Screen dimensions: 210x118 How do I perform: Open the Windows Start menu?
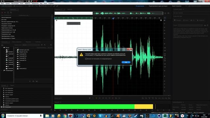[x=3, y=116]
